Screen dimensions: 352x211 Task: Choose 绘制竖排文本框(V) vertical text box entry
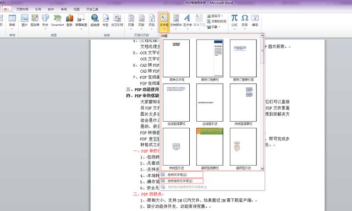(x=181, y=181)
